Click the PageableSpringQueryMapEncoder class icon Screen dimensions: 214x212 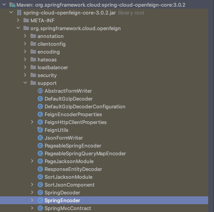[x=40, y=153]
